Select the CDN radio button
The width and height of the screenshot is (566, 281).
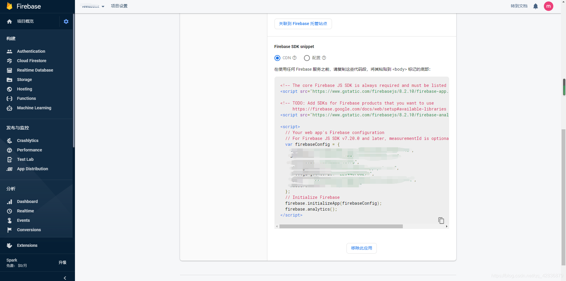click(x=277, y=58)
